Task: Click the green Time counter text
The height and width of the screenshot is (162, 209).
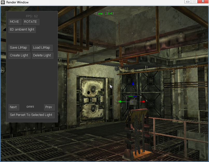Action: click(x=104, y=13)
